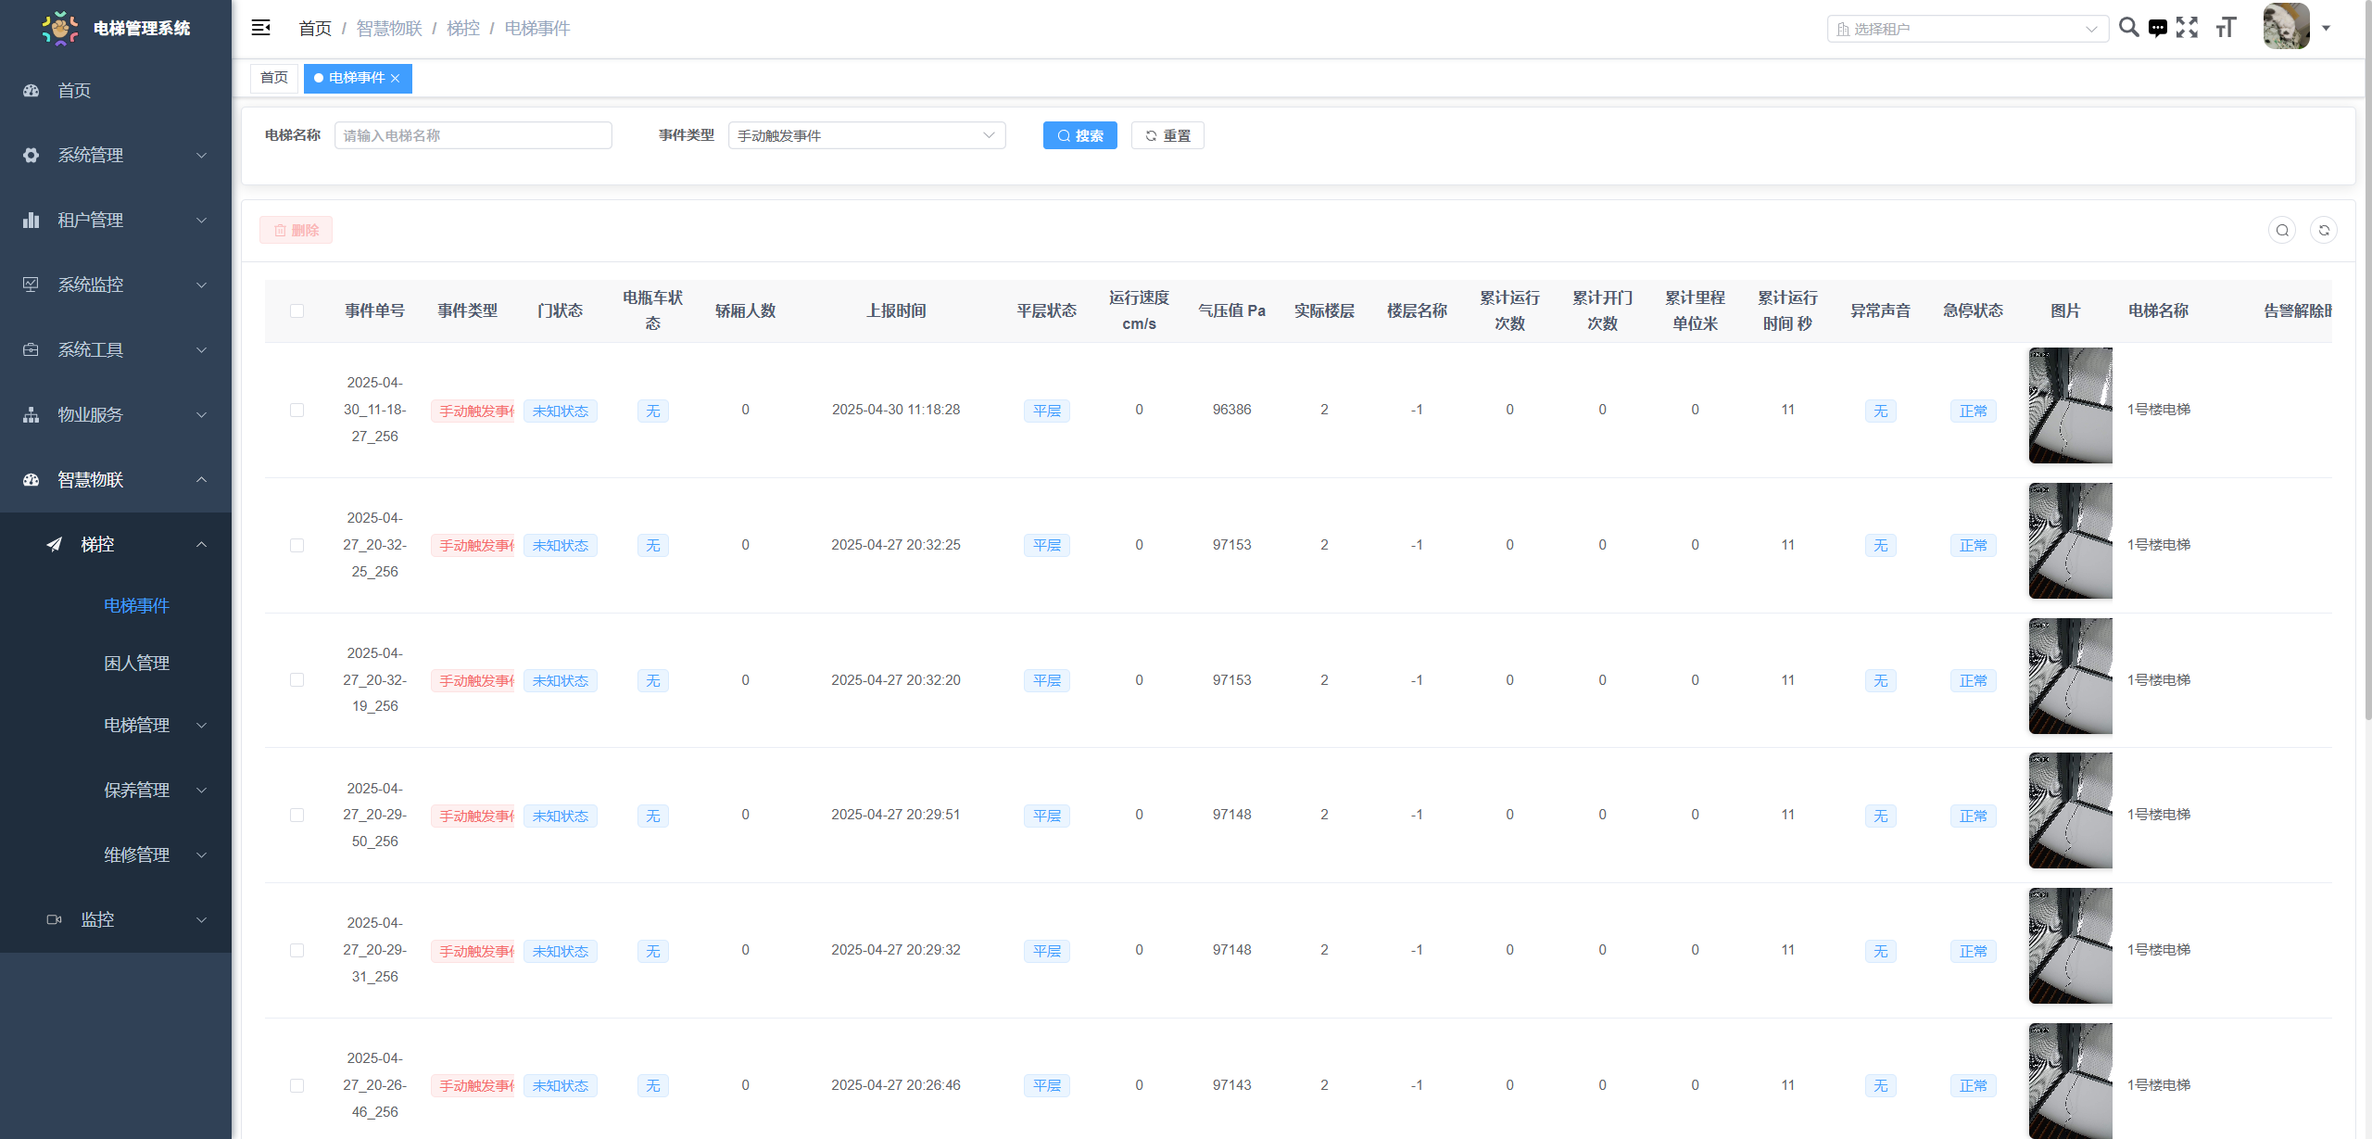Click the blue 搜索 button
This screenshot has height=1139, width=2372.
coord(1079,135)
